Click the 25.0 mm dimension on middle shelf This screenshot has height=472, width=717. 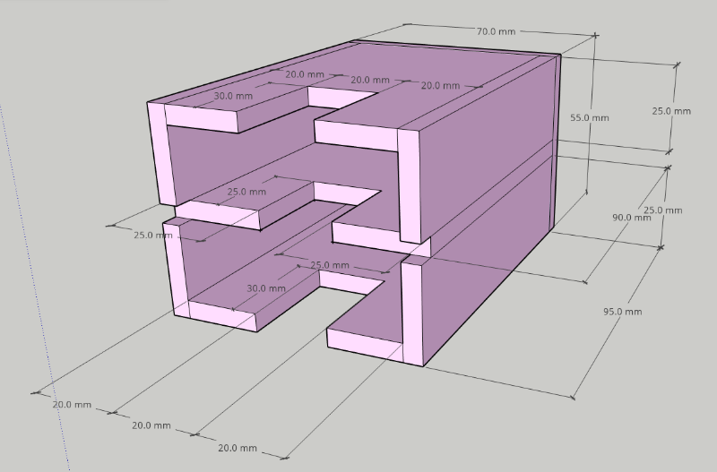click(x=246, y=192)
